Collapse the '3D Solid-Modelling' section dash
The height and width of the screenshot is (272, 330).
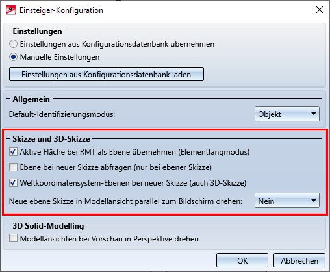8,225
